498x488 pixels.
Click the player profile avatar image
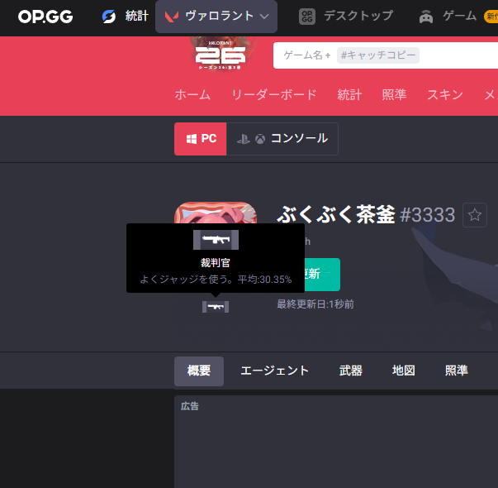[x=216, y=213]
